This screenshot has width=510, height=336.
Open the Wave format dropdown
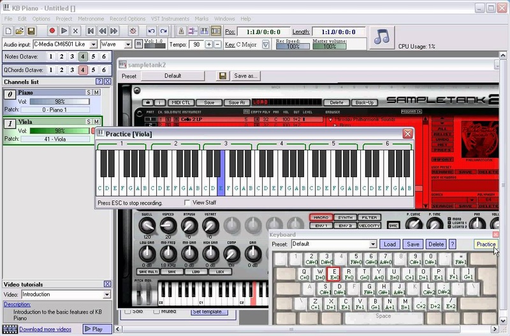pyautogui.click(x=128, y=45)
